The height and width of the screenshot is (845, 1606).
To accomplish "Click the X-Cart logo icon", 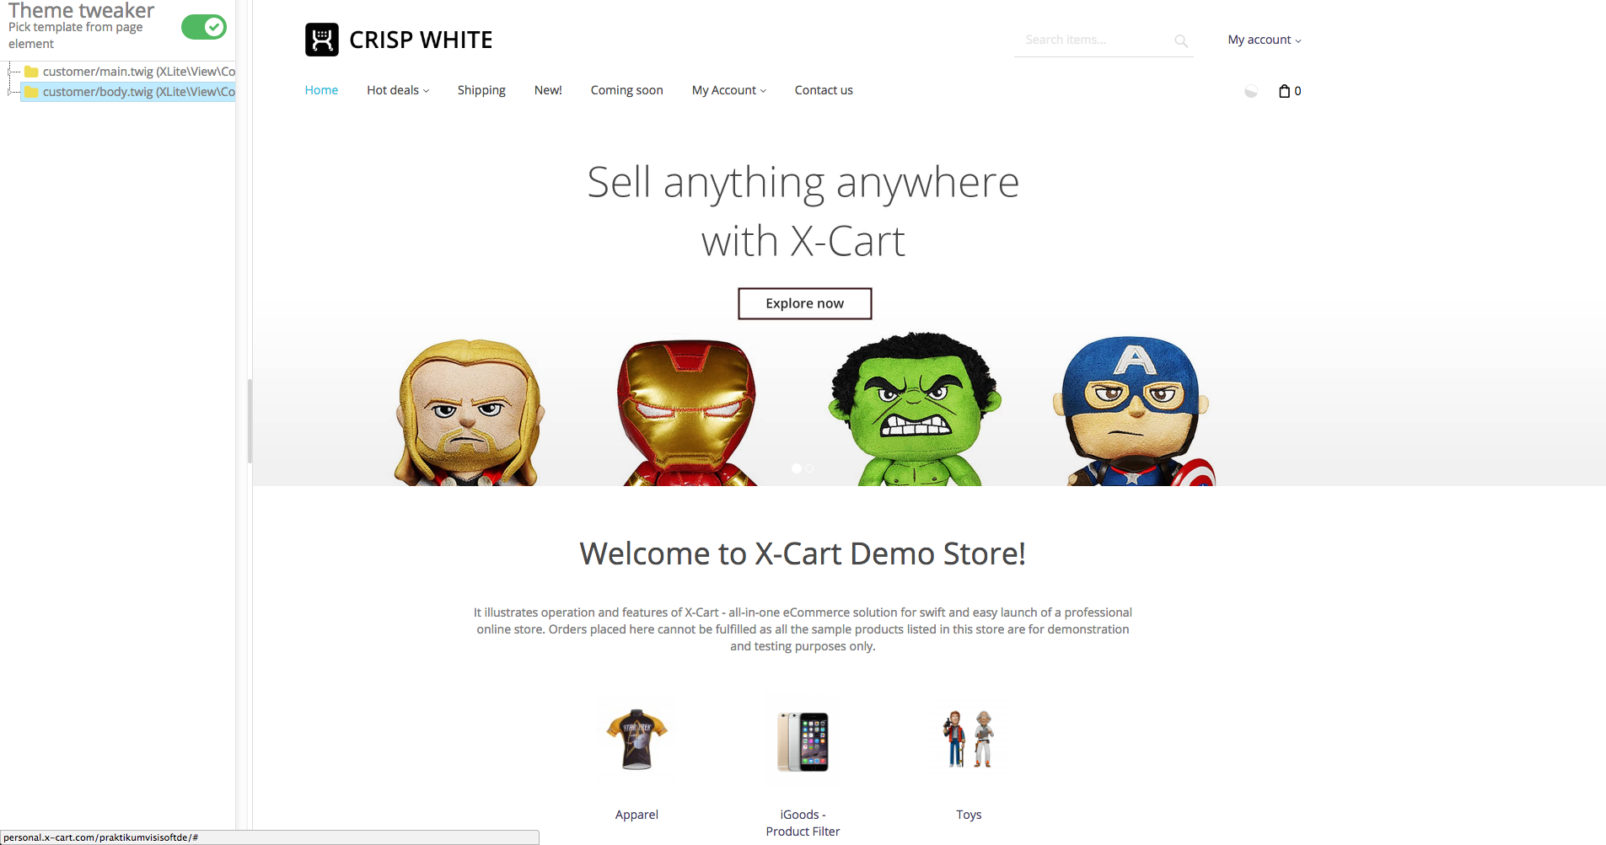I will [x=321, y=40].
